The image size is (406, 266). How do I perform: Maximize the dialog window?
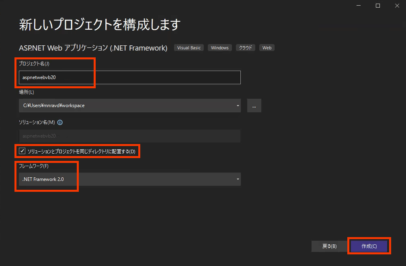point(378,6)
